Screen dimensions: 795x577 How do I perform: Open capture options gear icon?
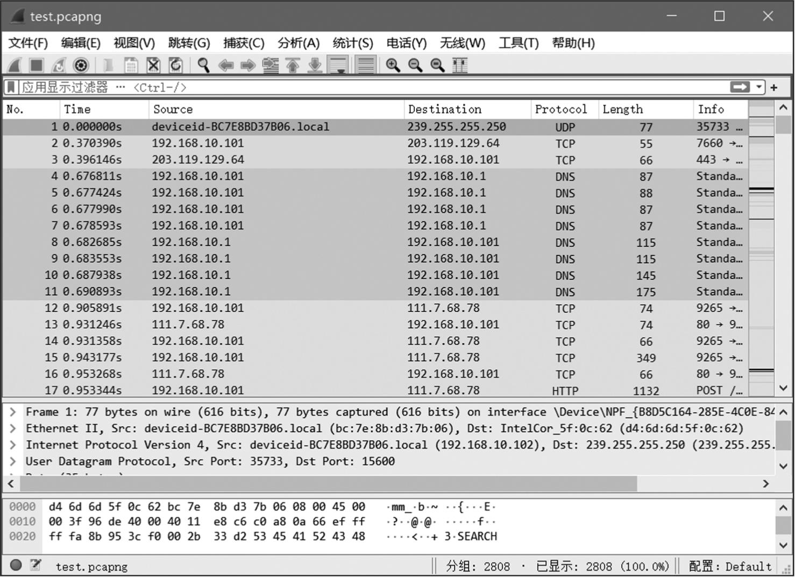point(81,66)
